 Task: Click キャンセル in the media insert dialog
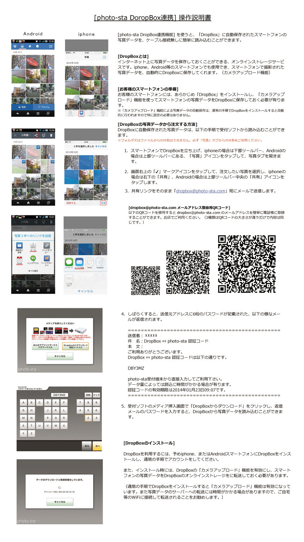[60, 356]
